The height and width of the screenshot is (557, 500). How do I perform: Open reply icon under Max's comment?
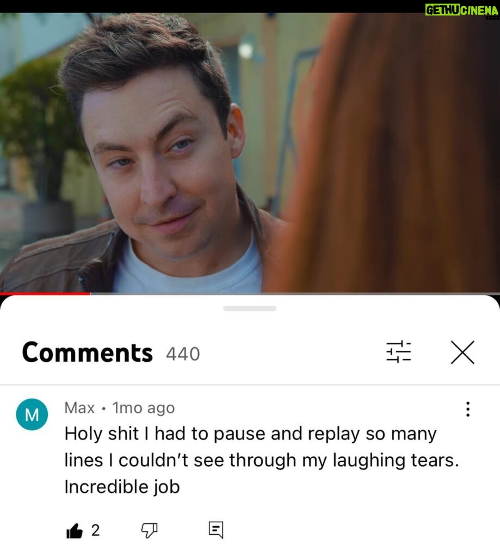tap(216, 530)
